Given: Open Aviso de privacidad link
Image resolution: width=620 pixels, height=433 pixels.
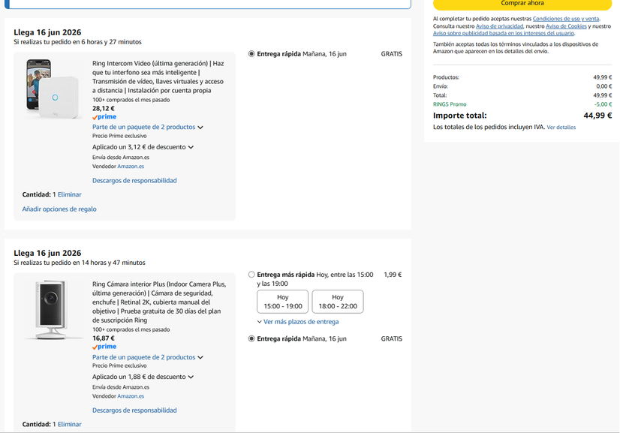Looking at the screenshot, I should click(x=499, y=26).
